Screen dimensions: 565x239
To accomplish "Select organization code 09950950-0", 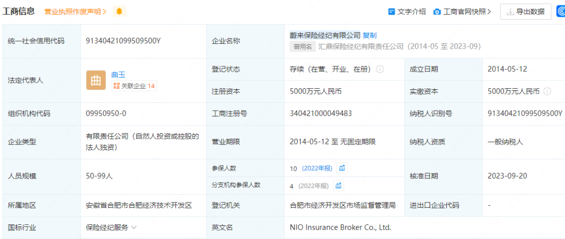I will click(106, 114).
